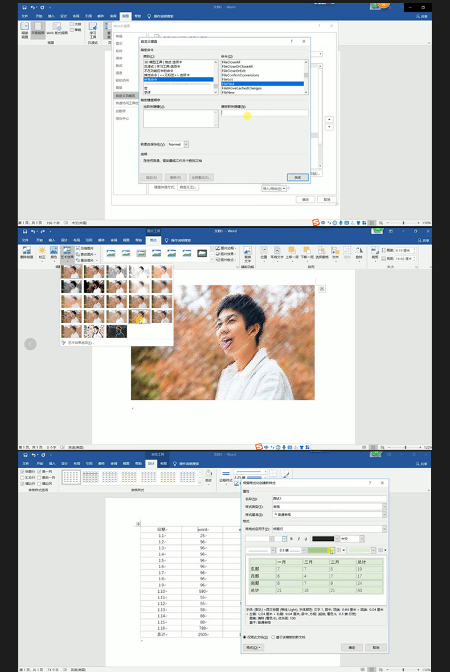The width and height of the screenshot is (450, 672).
Task: Select Customize Ribbon in Word Options sidebar
Action: [x=125, y=96]
